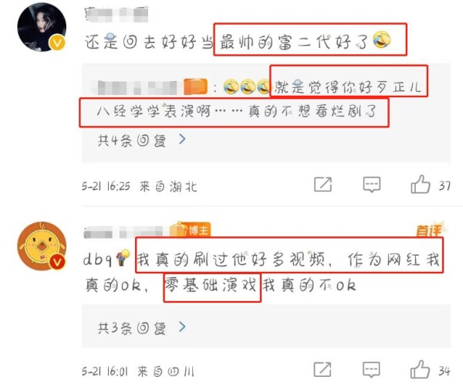Tap the 首评 label
Viewport: 463px width, 390px height.
pyautogui.click(x=430, y=229)
